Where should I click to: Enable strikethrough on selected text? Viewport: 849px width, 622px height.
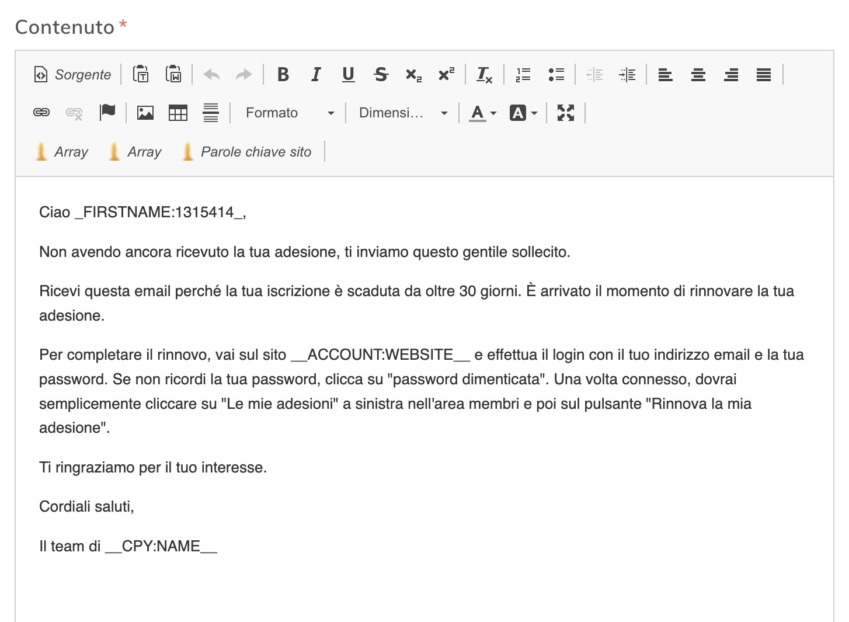[380, 74]
